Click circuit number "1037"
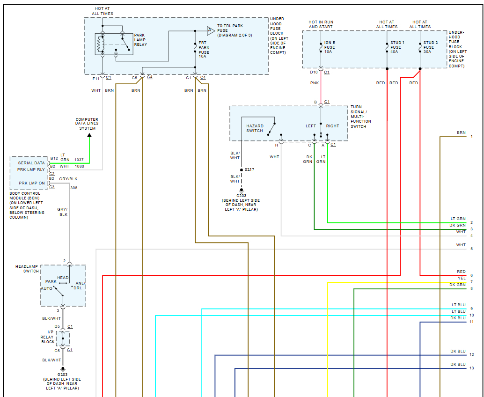 coord(79,160)
